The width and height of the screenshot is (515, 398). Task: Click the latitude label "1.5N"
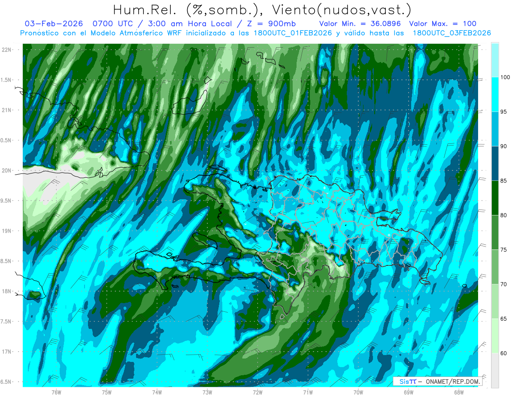6,80
